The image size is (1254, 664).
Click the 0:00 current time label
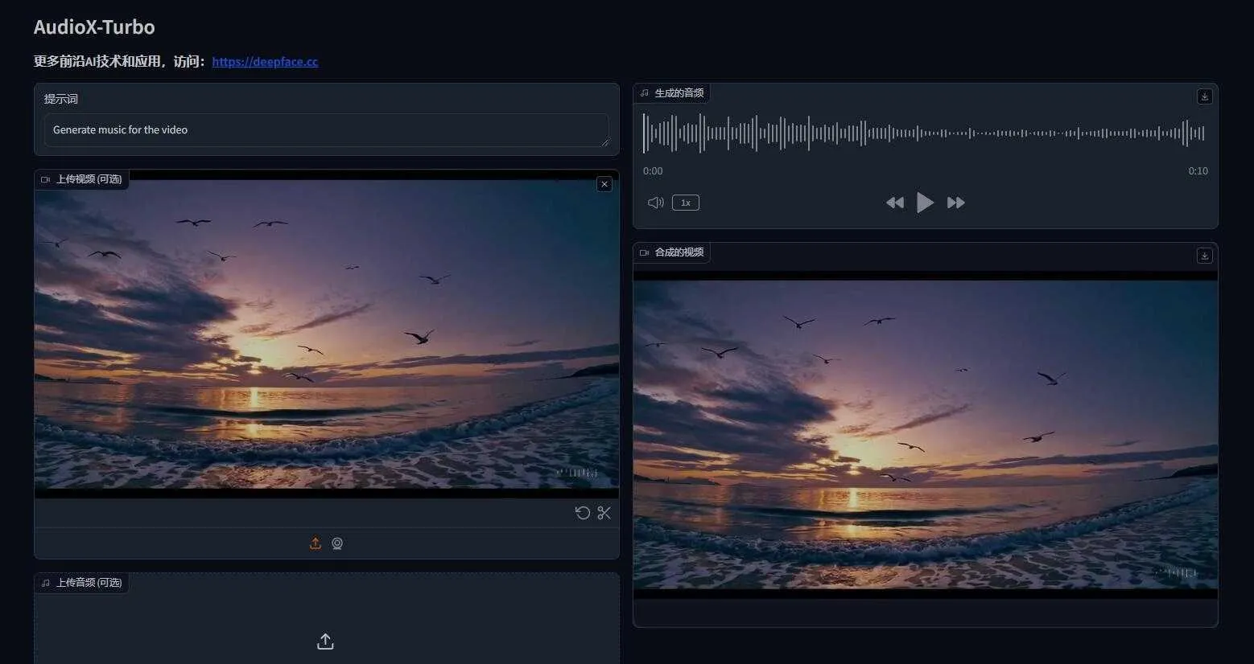(653, 171)
